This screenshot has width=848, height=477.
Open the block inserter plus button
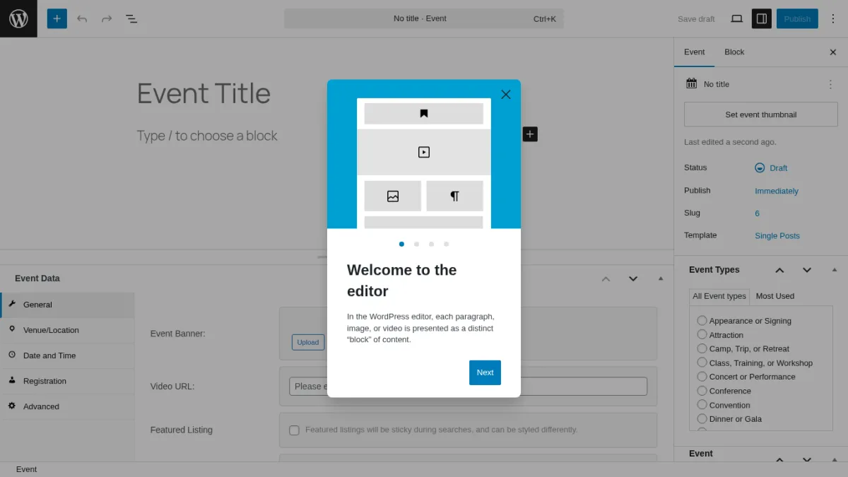57,18
